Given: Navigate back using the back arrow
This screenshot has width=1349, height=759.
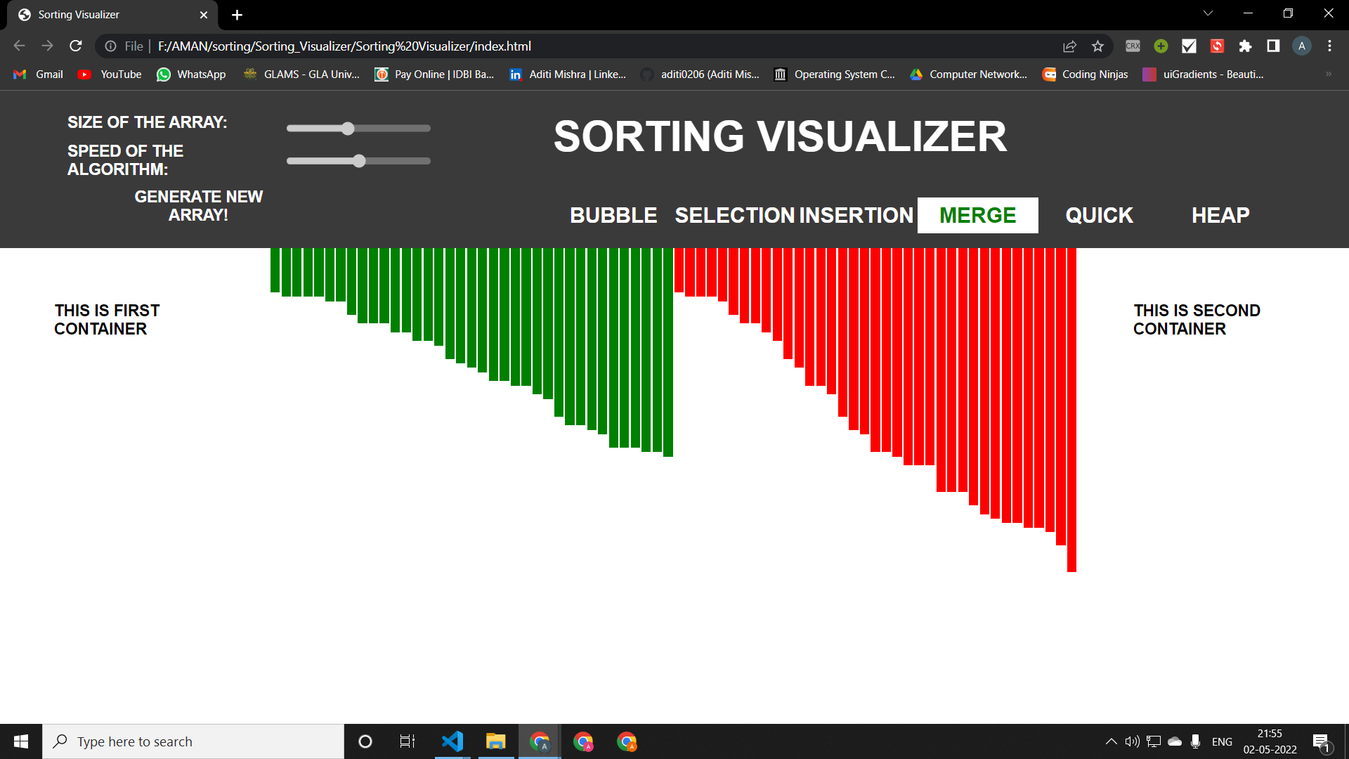Looking at the screenshot, I should (x=18, y=46).
